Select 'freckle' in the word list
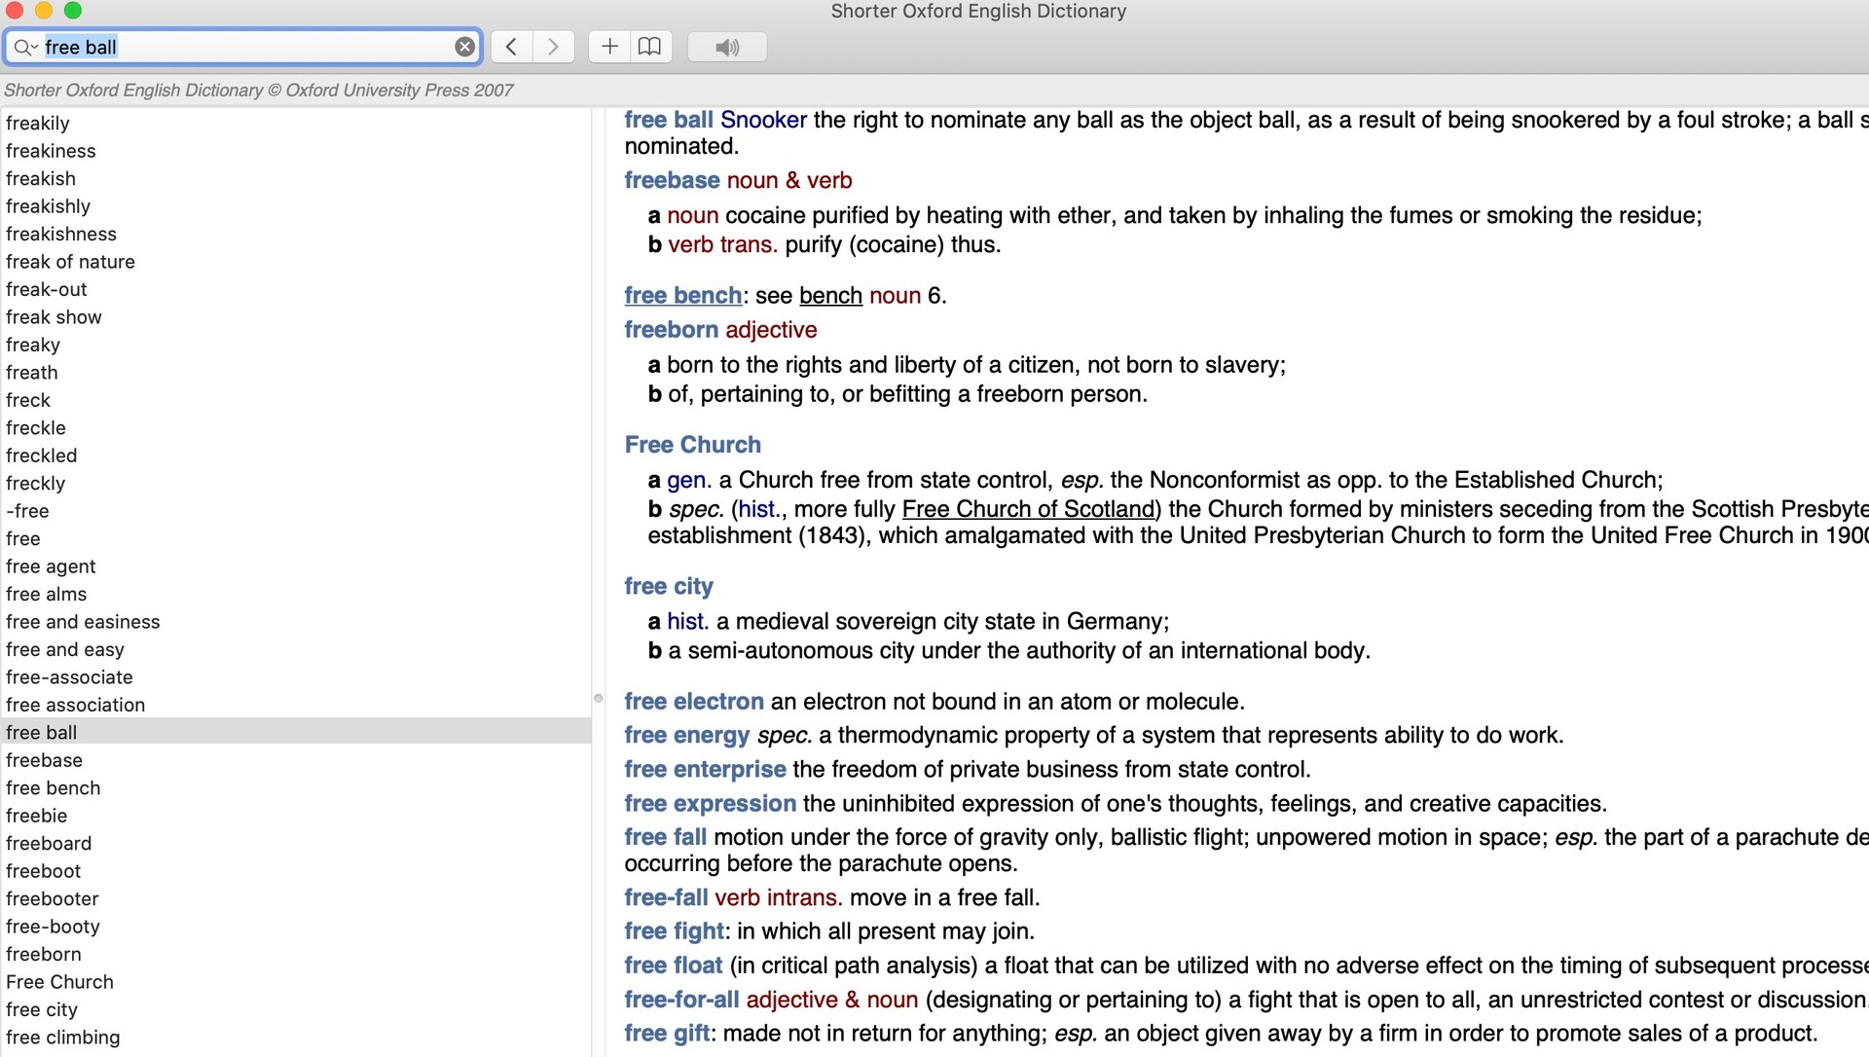Image resolution: width=1869 pixels, height=1057 pixels. (296, 428)
